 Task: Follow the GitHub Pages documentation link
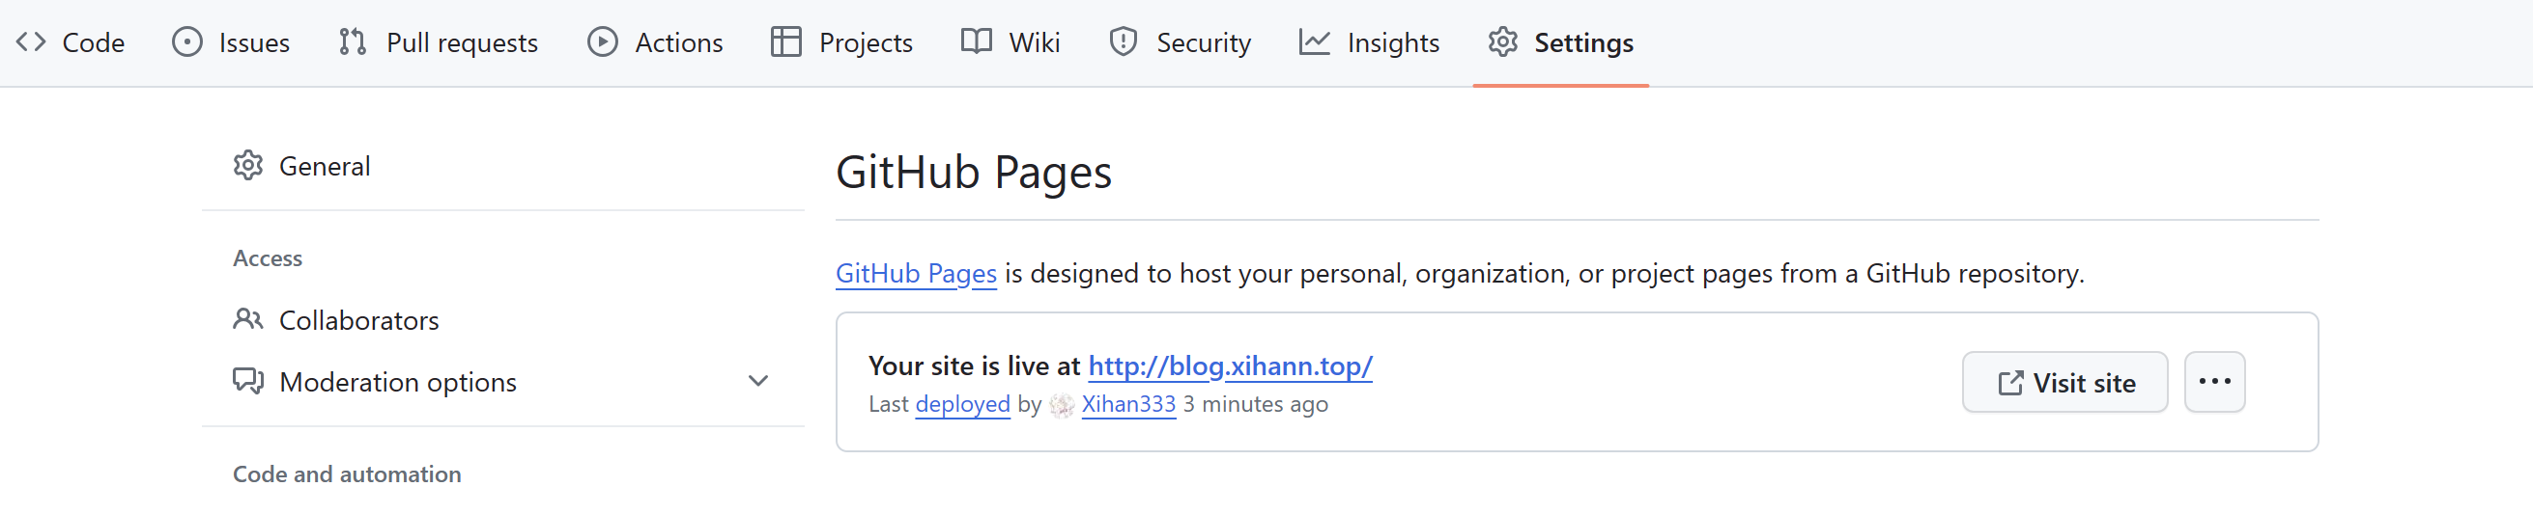916,274
